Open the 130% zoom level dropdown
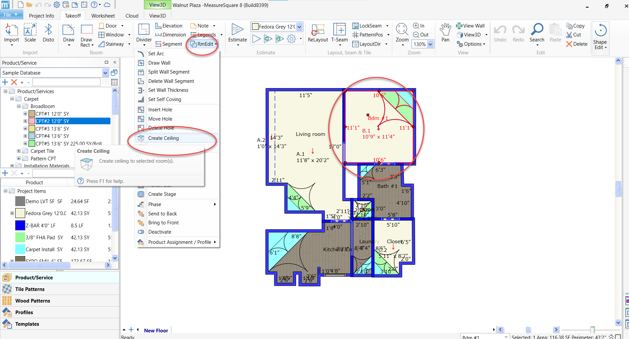629x339 pixels. (x=430, y=44)
